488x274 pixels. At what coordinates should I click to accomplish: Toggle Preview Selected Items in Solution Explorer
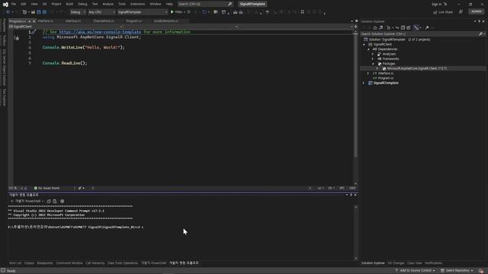(x=416, y=27)
